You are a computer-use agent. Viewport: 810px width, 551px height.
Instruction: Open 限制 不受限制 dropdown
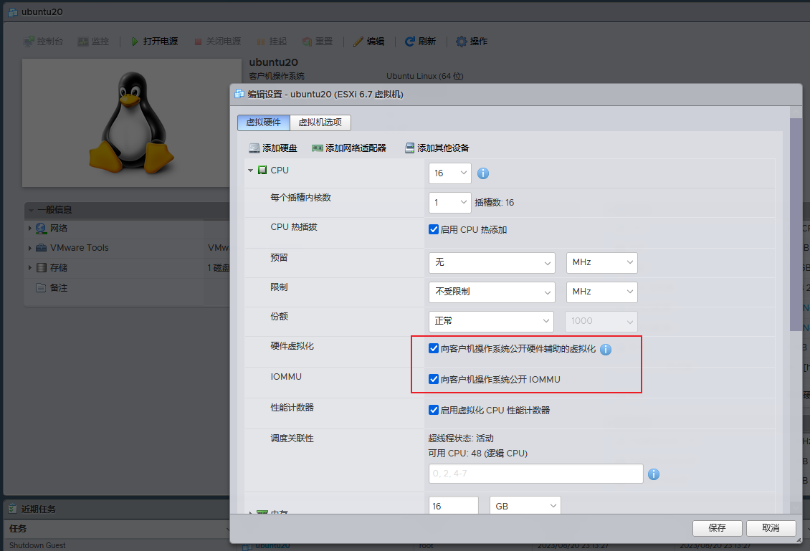click(492, 292)
